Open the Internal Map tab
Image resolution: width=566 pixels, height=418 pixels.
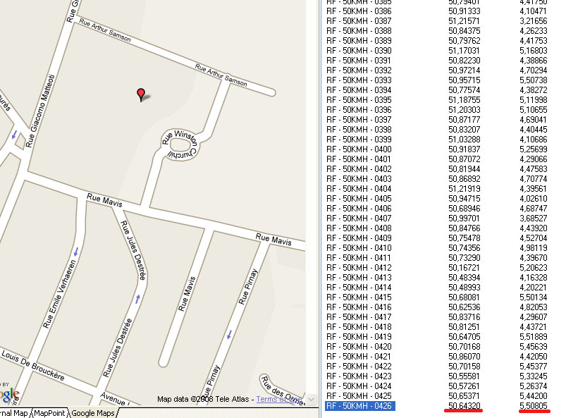pos(13,413)
